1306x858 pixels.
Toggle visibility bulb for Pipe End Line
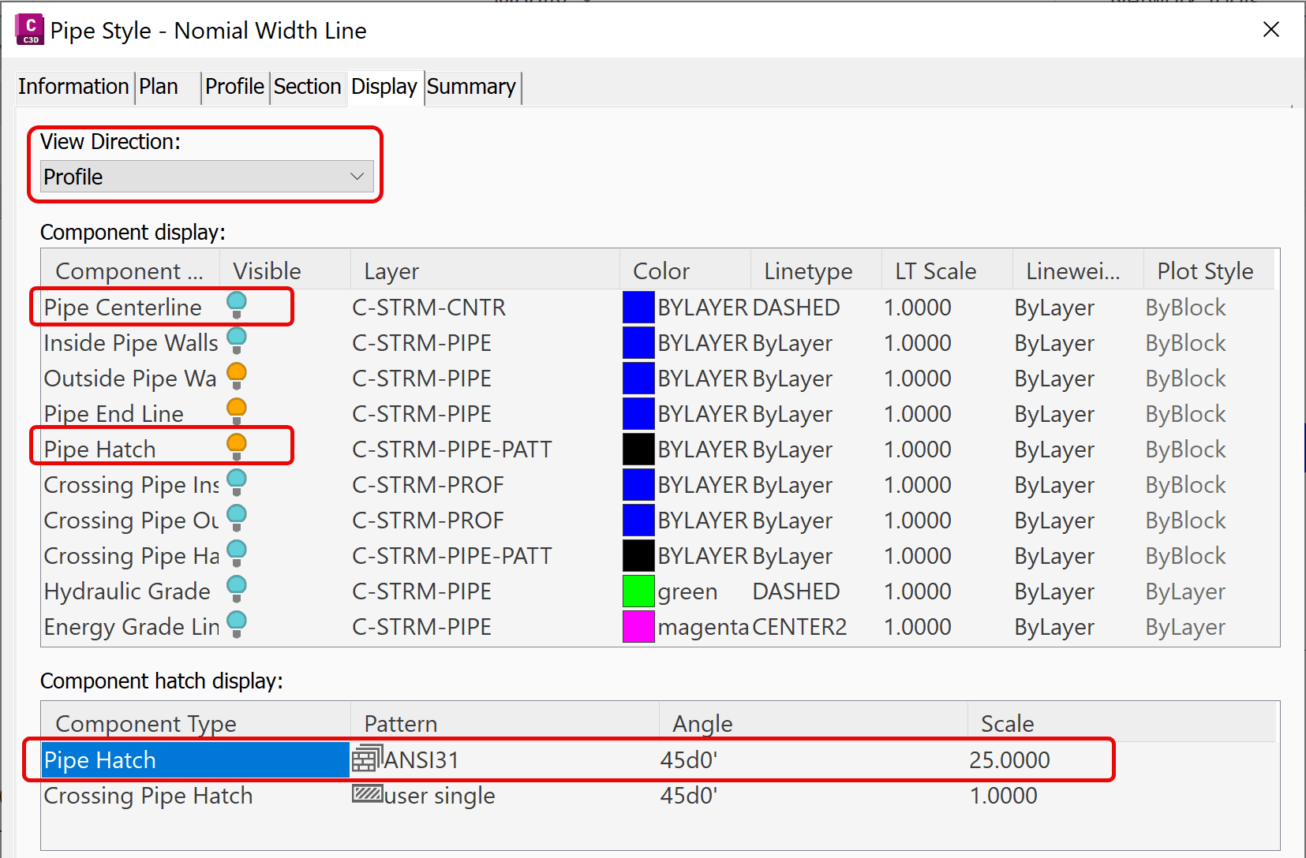tap(237, 412)
